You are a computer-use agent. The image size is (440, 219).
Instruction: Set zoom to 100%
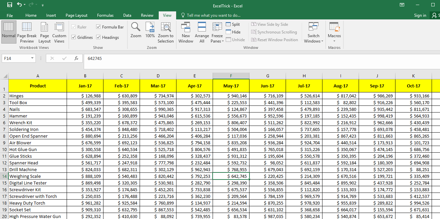coord(150,30)
